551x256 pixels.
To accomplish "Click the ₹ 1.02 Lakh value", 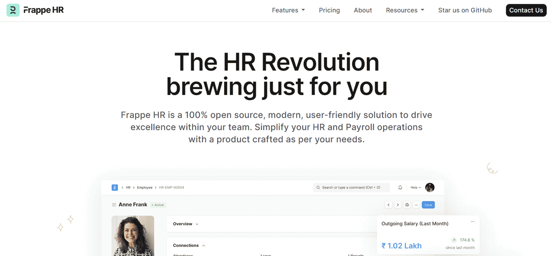I will 402,246.
